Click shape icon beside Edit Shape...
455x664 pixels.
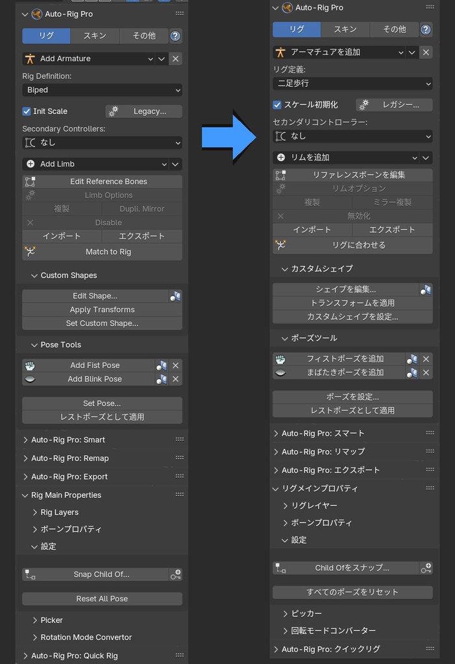click(175, 296)
